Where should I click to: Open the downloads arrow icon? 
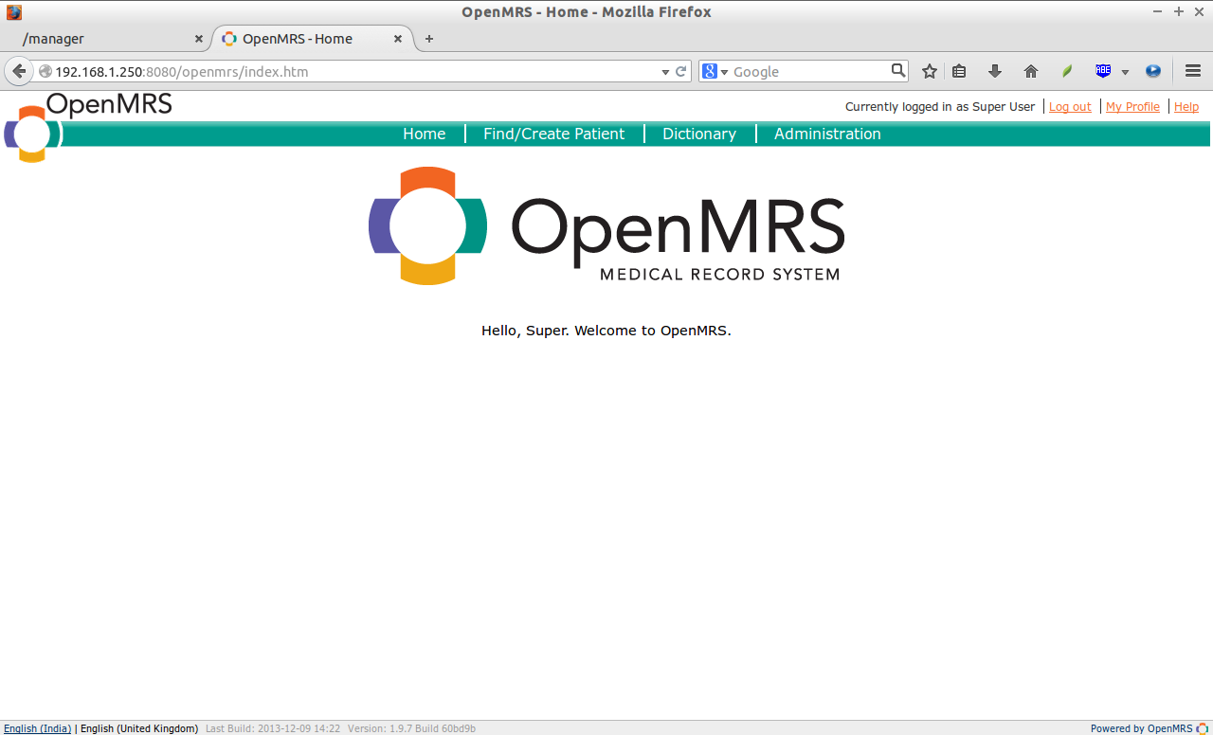[x=995, y=71]
